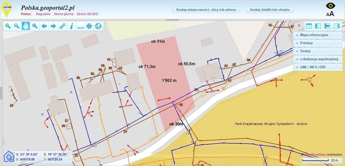The width and height of the screenshot is (345, 166).
Task: Click Szukaj działki lub obrębu button
Action: 269,10
